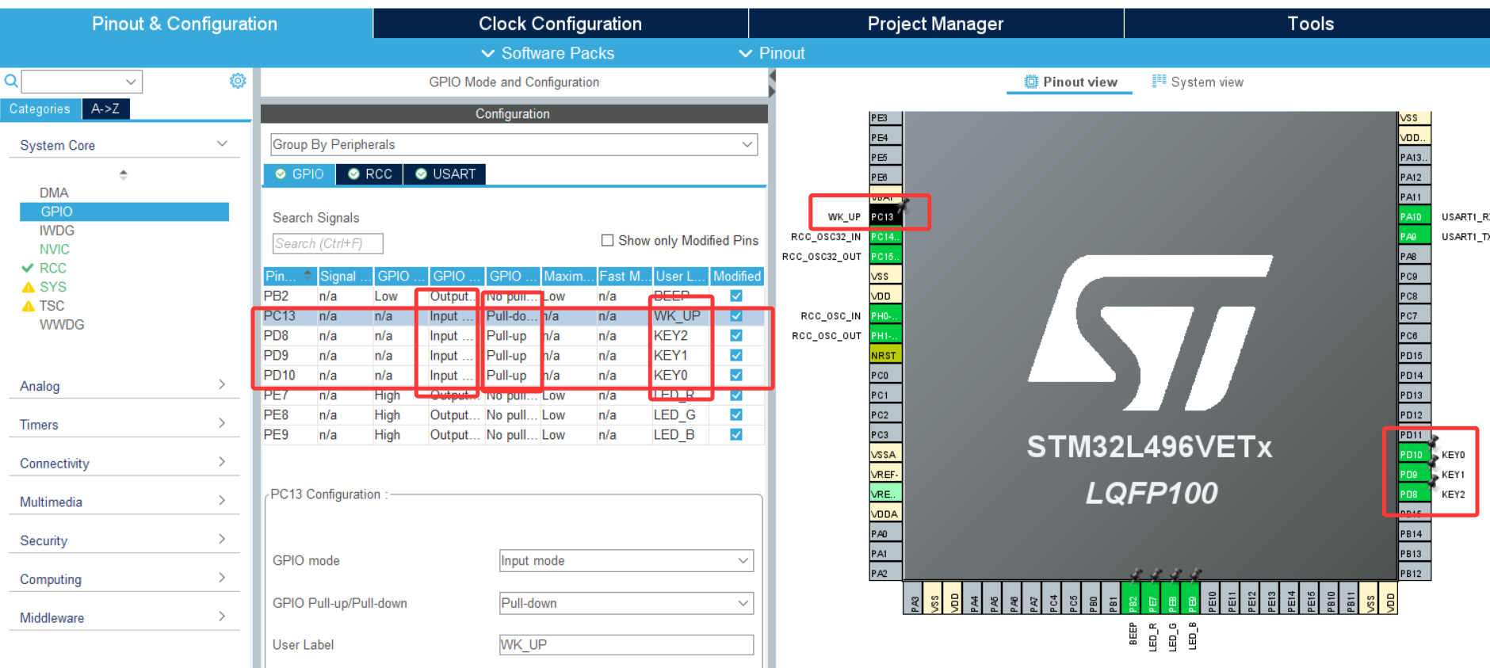Toggle Modified checkbox for PD9 row
This screenshot has height=668, width=1490.
(x=736, y=355)
